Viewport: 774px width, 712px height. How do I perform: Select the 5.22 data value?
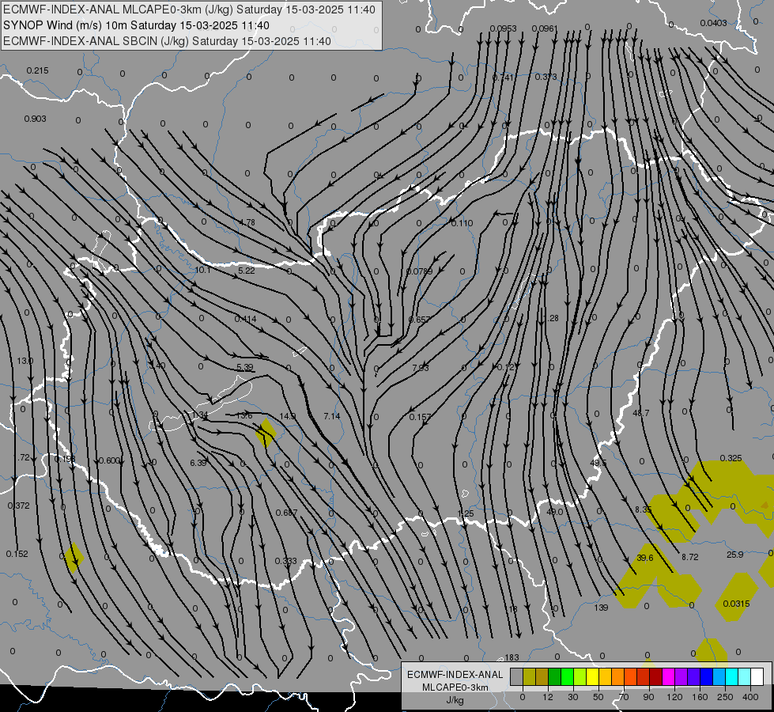(x=247, y=271)
